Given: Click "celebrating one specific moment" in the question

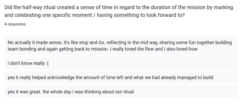Looking at the screenshot, I should (53, 15).
